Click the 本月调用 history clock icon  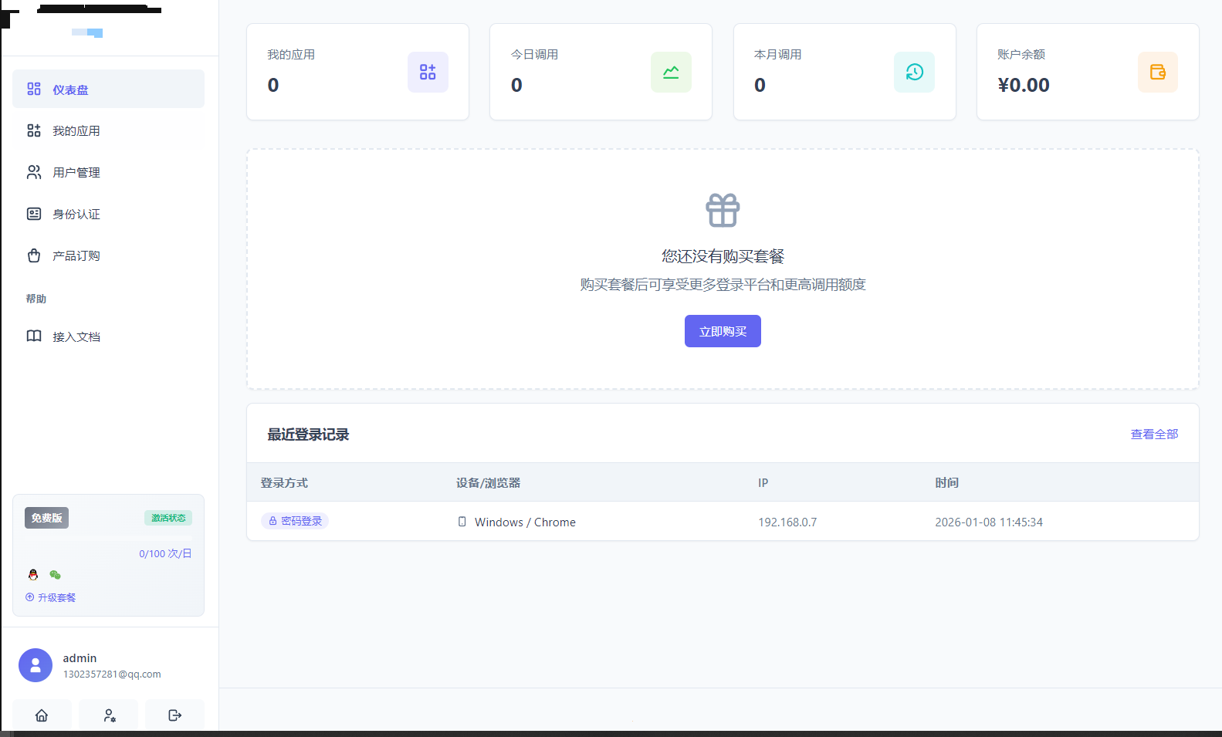pyautogui.click(x=914, y=72)
